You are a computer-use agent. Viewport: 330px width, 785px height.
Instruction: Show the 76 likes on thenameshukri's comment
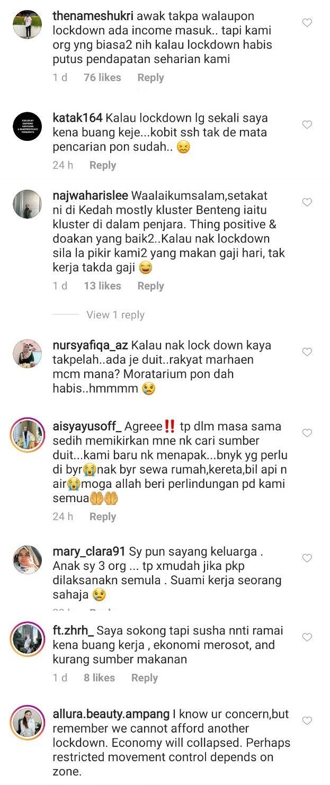click(102, 77)
